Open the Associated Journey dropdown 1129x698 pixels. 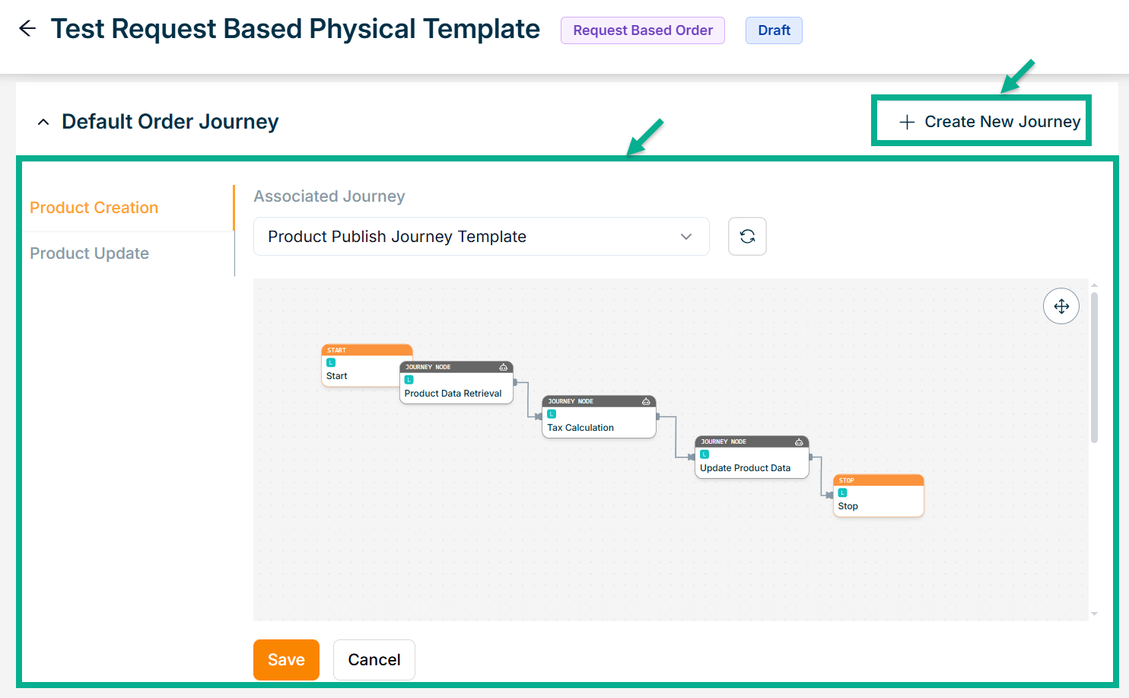tap(481, 237)
